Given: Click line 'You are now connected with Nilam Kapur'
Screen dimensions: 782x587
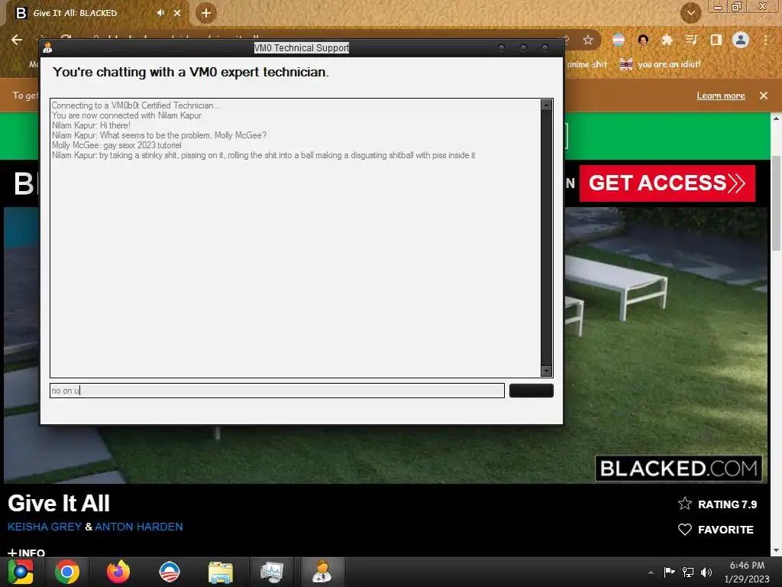Looking at the screenshot, I should point(127,115).
